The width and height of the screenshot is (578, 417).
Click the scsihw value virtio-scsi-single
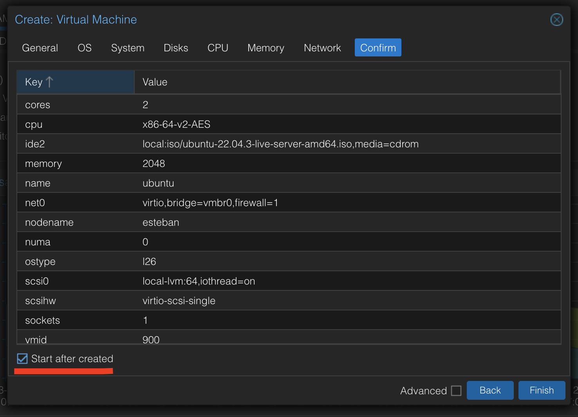point(179,301)
